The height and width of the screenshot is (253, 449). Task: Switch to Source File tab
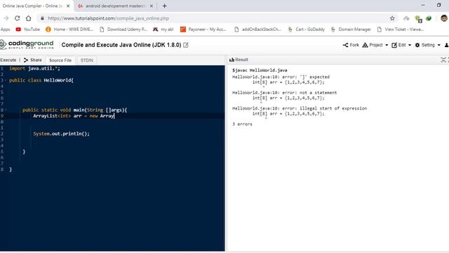click(x=60, y=60)
